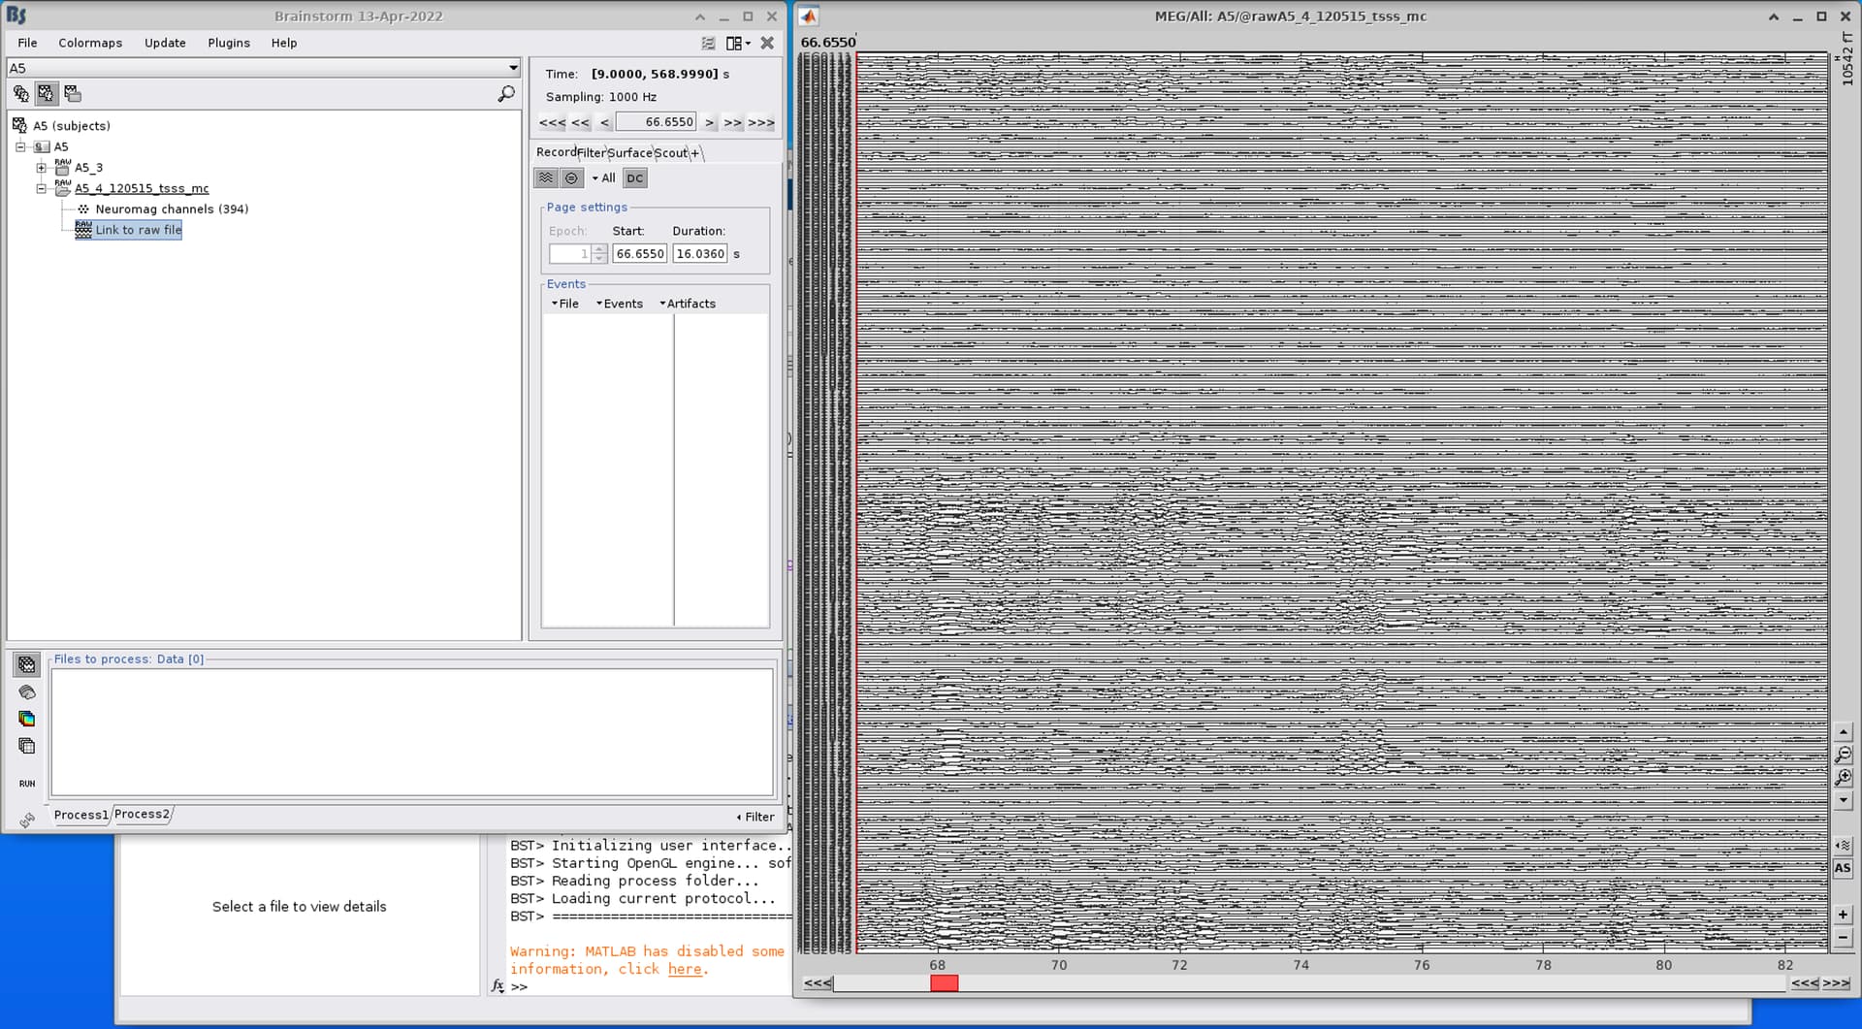Open the Update menu
The image size is (1862, 1029).
click(x=165, y=43)
